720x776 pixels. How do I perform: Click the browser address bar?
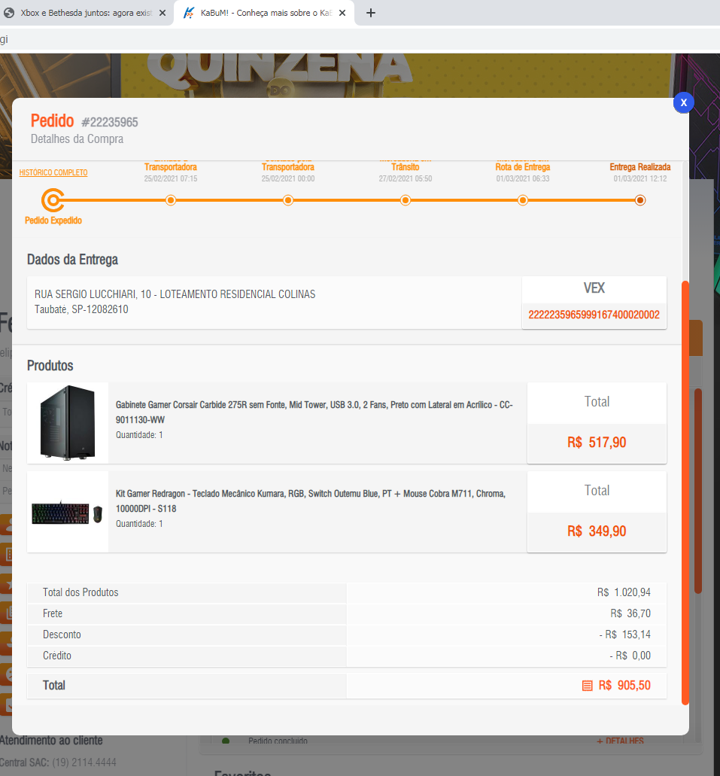[x=360, y=39]
